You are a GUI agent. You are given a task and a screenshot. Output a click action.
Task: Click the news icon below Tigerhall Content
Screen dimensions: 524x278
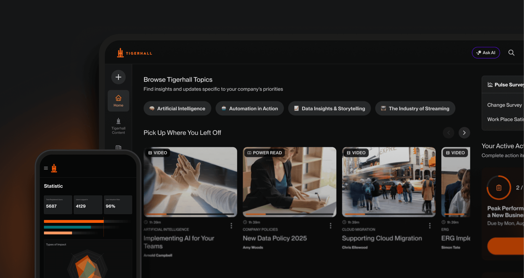[118, 147]
